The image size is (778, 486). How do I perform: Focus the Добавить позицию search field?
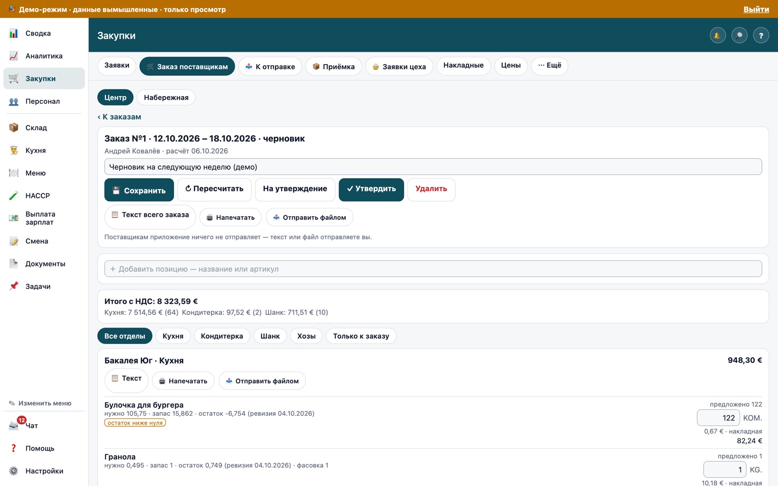(x=433, y=269)
